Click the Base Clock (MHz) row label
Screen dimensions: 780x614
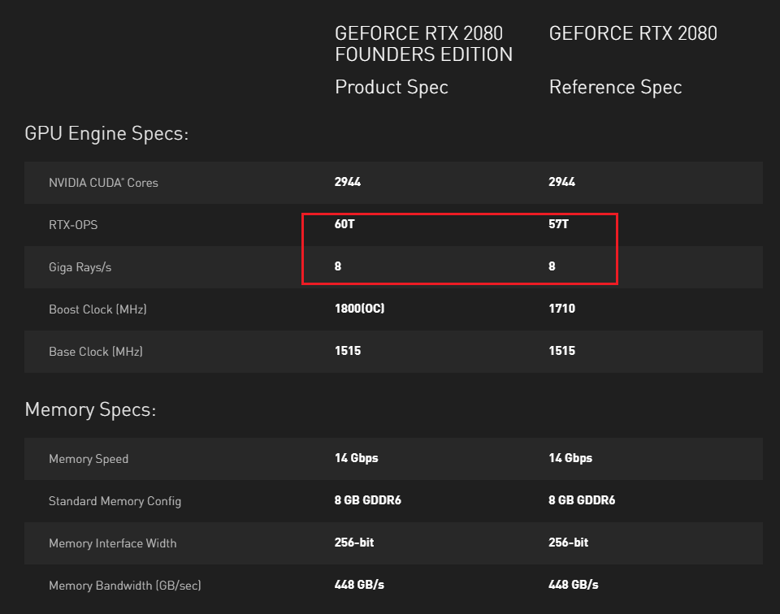[95, 352]
